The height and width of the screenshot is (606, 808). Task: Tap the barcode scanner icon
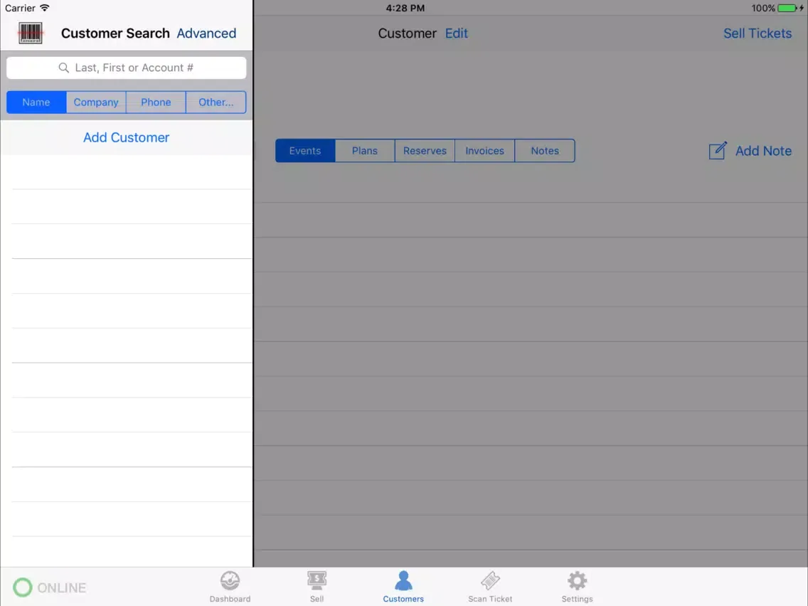(31, 33)
